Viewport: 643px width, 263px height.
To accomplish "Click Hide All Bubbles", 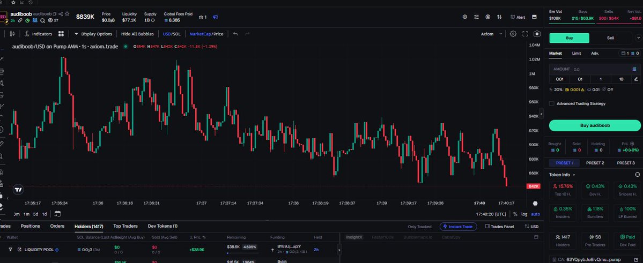I will 137,34.
